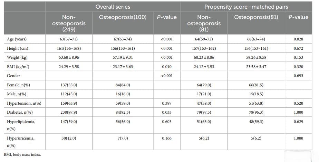Click the Male, n(%) row label
Viewport: 319px width, 162px height.
[x=17, y=94]
